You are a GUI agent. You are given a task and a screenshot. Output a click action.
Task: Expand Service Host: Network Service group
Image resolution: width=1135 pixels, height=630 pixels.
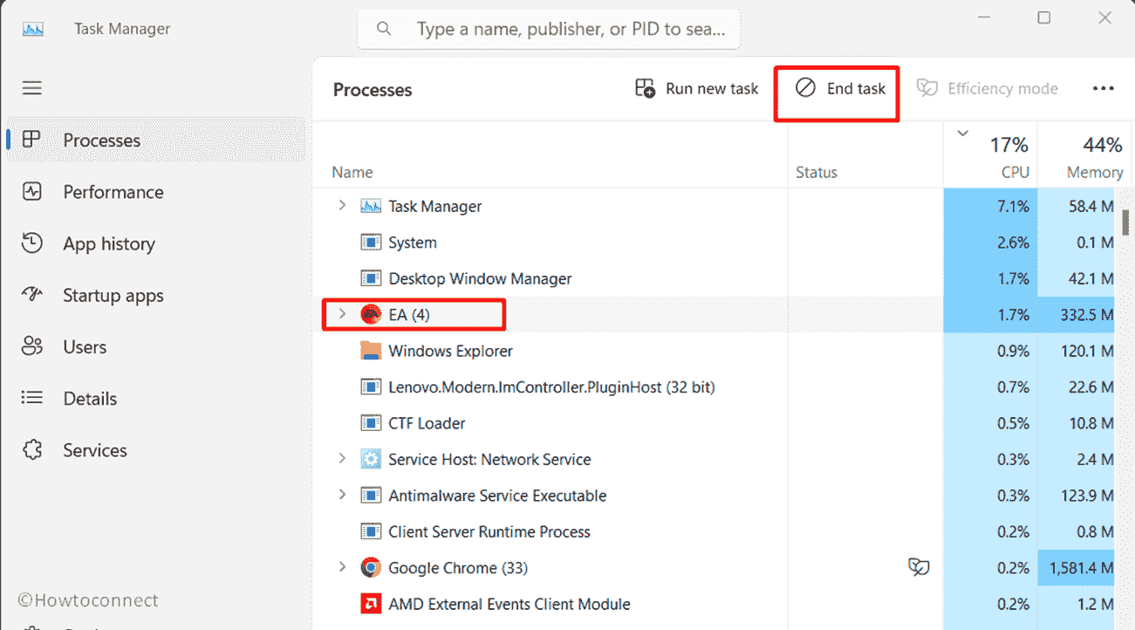(342, 459)
